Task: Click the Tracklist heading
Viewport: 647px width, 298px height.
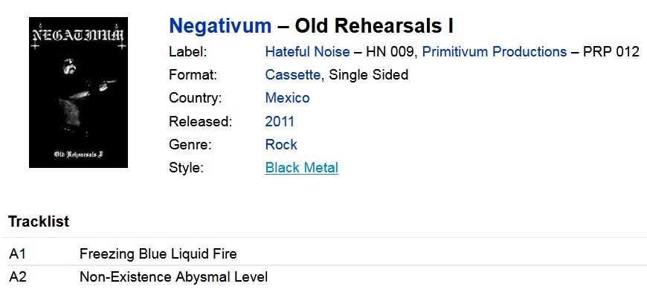Action: click(39, 221)
